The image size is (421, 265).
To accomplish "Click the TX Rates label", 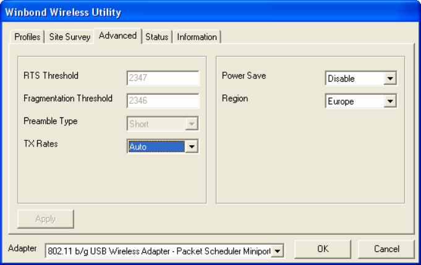I will tap(41, 144).
